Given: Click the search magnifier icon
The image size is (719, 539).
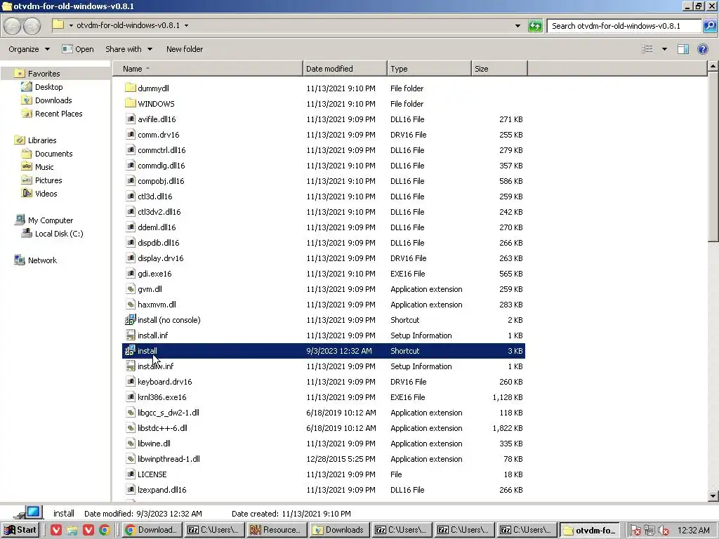Looking at the screenshot, I should 709,26.
